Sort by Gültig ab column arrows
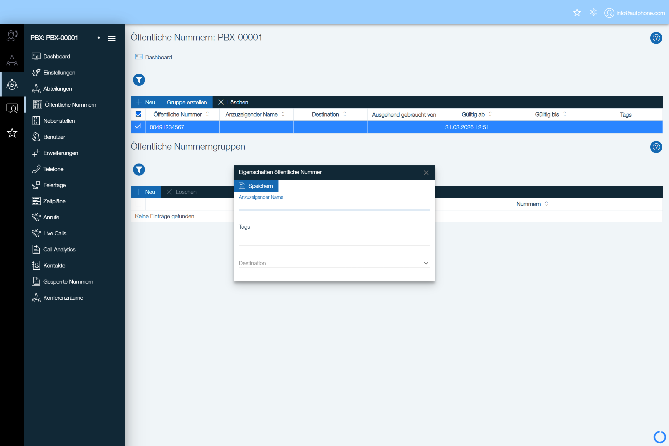This screenshot has width=669, height=446. click(490, 114)
